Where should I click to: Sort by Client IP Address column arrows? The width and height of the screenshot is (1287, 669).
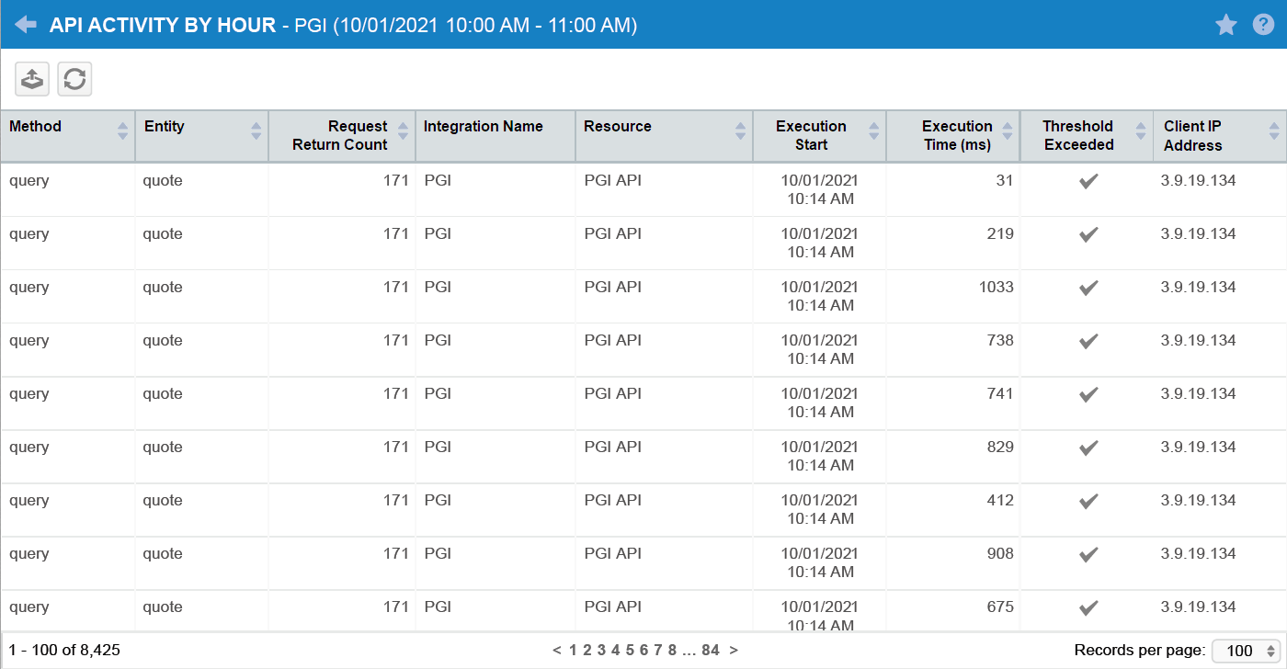(x=1273, y=131)
